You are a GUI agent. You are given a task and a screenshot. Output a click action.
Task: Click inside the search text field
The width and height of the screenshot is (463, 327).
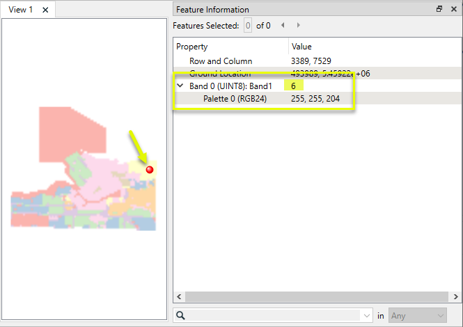pyautogui.click(x=272, y=316)
